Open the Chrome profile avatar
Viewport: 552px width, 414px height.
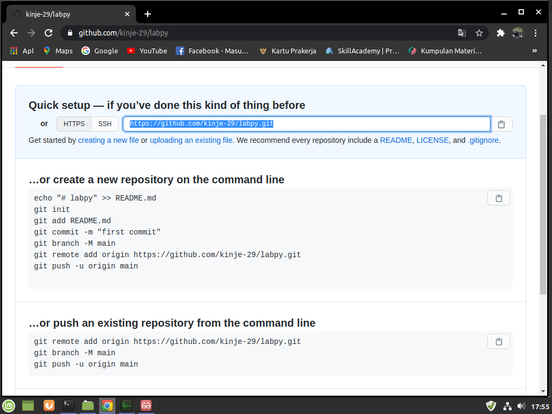click(x=518, y=33)
